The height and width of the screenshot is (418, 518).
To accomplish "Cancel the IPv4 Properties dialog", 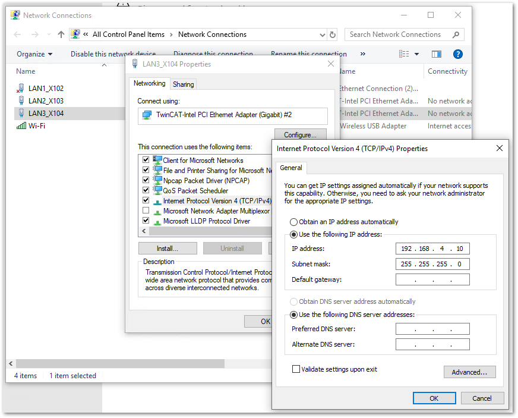I will click(x=482, y=398).
